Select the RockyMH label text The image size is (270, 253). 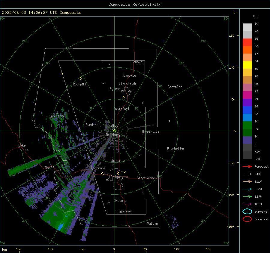click(x=79, y=84)
